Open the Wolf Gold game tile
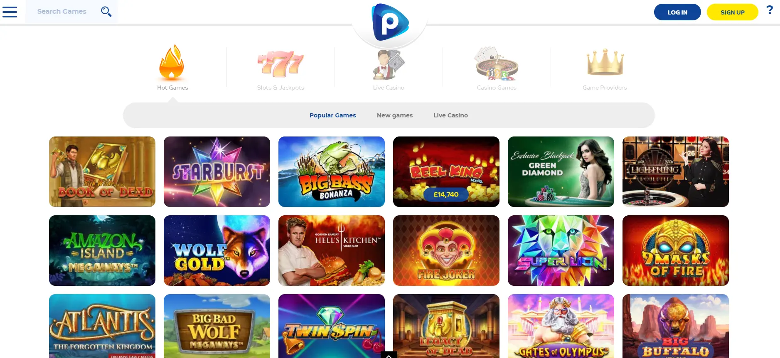This screenshot has height=358, width=780. pos(217,251)
